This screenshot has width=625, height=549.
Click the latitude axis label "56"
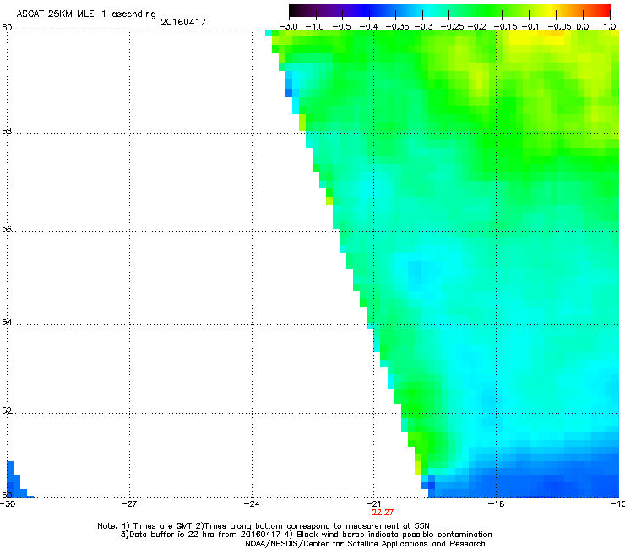pos(7,229)
